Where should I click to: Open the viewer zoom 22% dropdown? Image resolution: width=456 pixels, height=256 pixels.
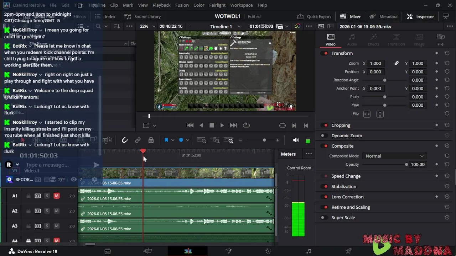147,26
